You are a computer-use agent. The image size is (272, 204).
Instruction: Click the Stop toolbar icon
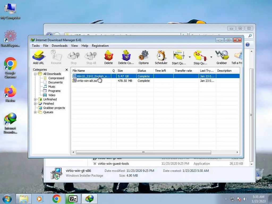74,57
